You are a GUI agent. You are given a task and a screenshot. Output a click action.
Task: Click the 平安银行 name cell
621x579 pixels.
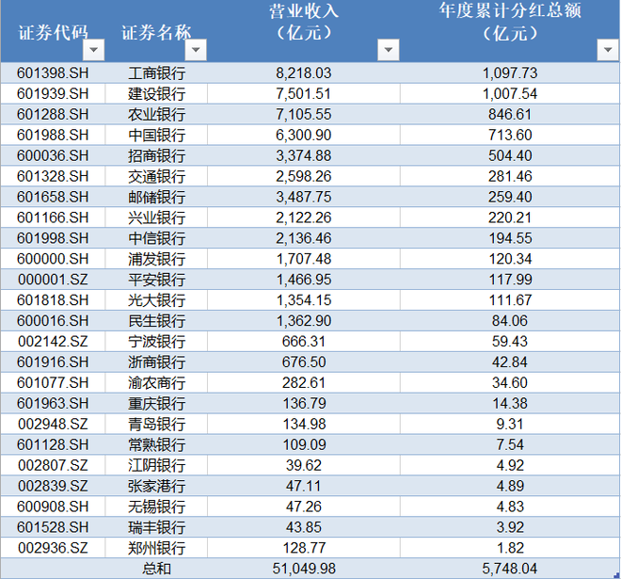coord(156,280)
